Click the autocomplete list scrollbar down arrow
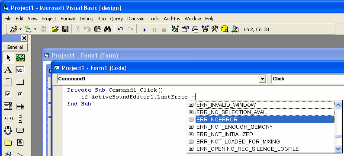This screenshot has width=344, height=156. pos(338,149)
